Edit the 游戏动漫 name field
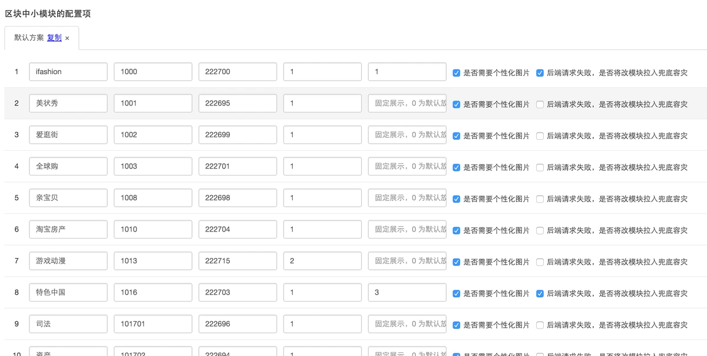The image size is (707, 356). 68,261
